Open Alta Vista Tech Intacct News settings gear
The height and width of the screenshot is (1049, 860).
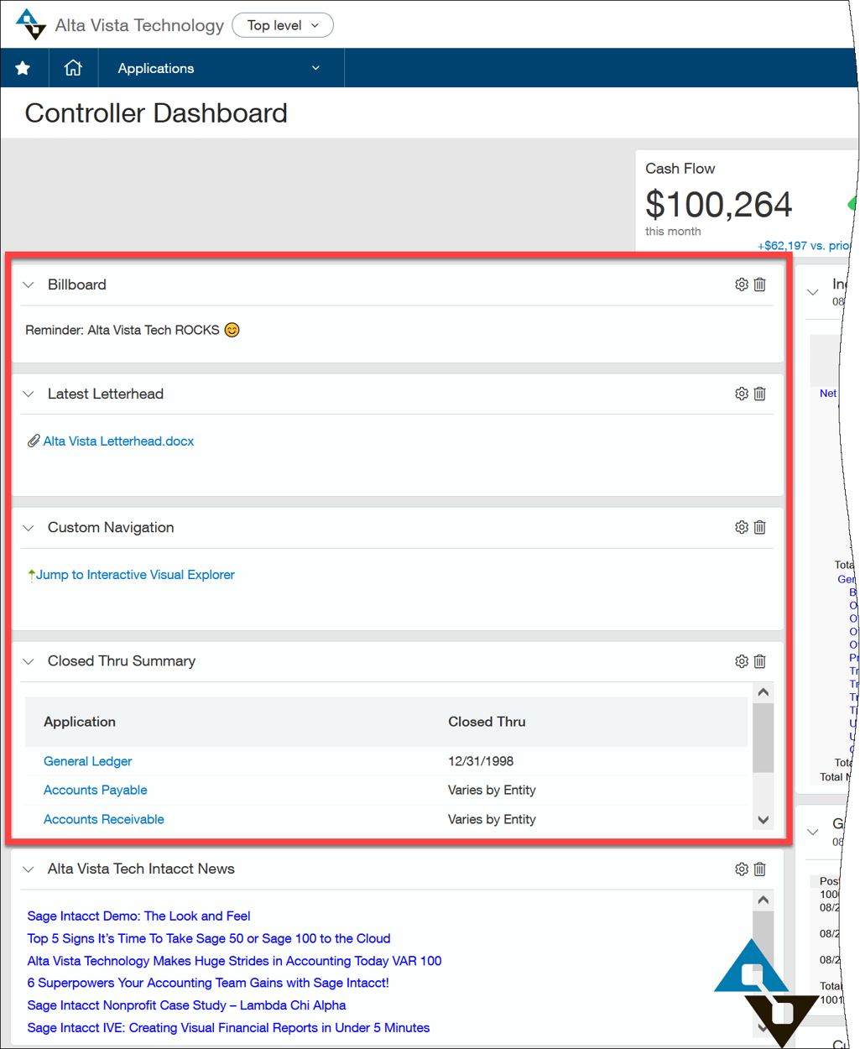tap(742, 869)
